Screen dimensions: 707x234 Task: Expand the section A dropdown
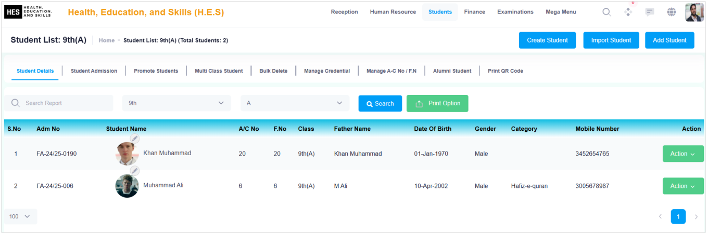[x=295, y=103]
